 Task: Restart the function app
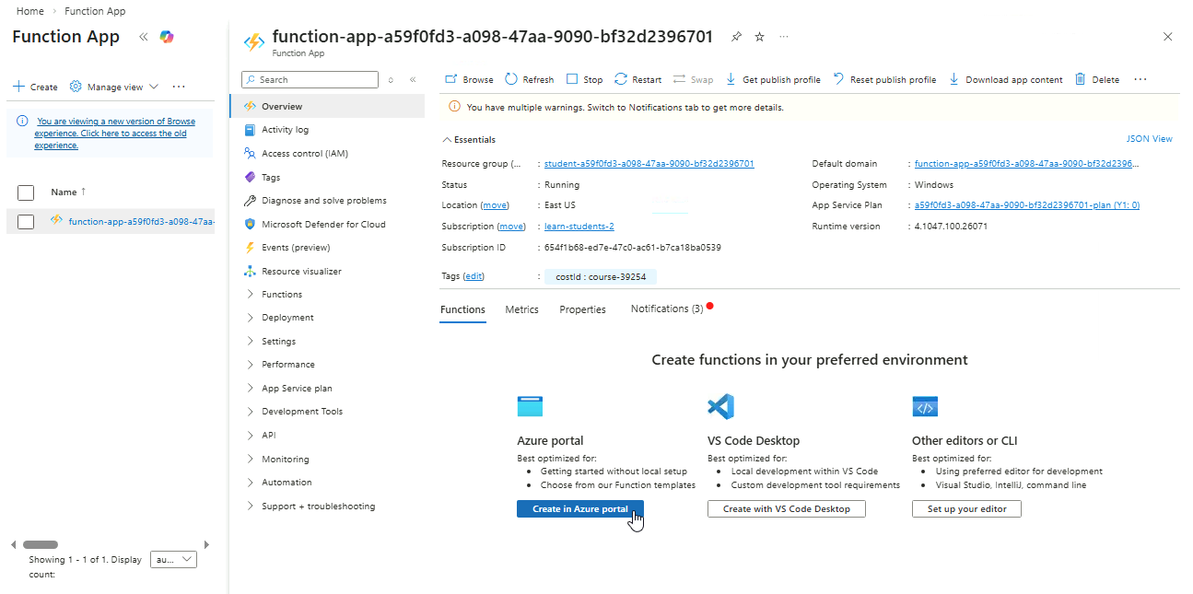click(637, 79)
